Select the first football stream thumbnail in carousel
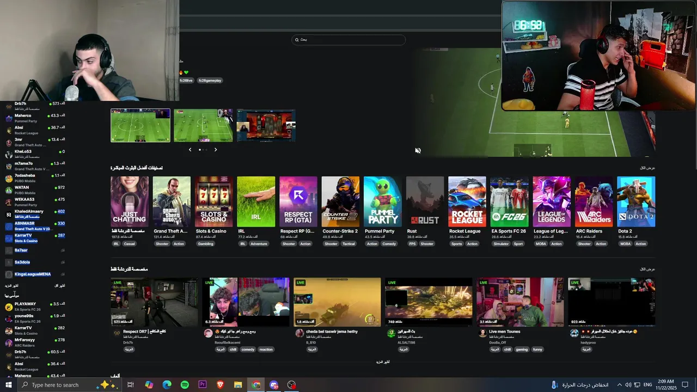The image size is (697, 392). [x=140, y=125]
